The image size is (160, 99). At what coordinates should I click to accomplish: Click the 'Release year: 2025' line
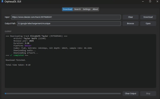pyautogui.click(x=23, y=41)
